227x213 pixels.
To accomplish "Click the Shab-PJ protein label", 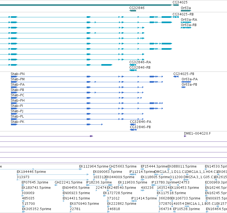I will point(17,111).
